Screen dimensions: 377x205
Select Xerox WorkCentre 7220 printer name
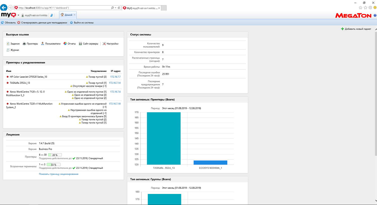tap(29, 106)
